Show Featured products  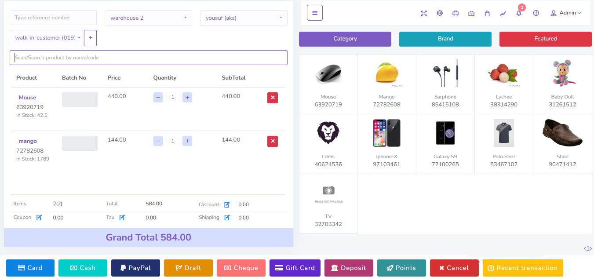point(546,39)
